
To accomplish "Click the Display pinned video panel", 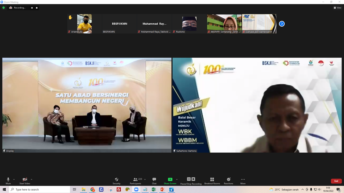I will (x=87, y=105).
